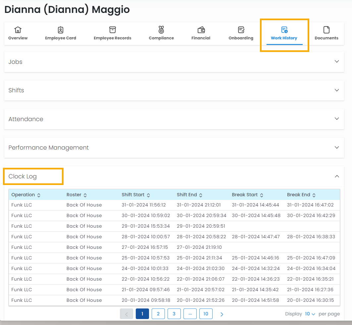The height and width of the screenshot is (325, 352).
Task: Select the 31-01-2024 clock log row
Action: (174, 205)
